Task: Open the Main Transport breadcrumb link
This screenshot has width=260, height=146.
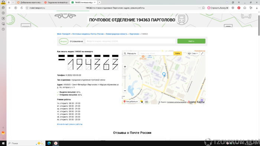Action: (64, 34)
